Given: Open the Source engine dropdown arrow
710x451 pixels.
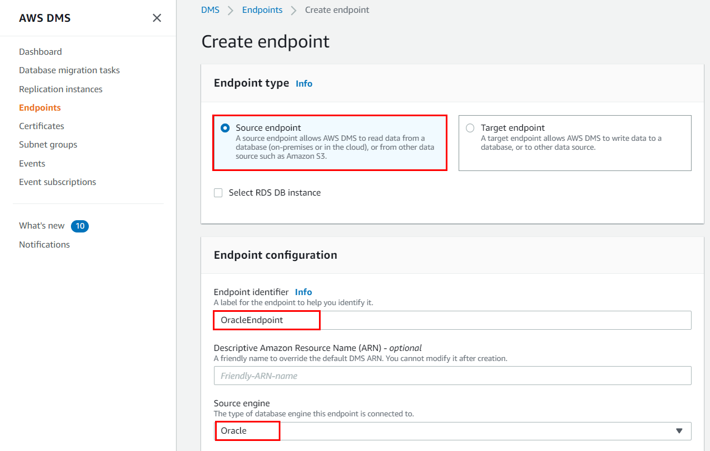Looking at the screenshot, I should pyautogui.click(x=679, y=431).
